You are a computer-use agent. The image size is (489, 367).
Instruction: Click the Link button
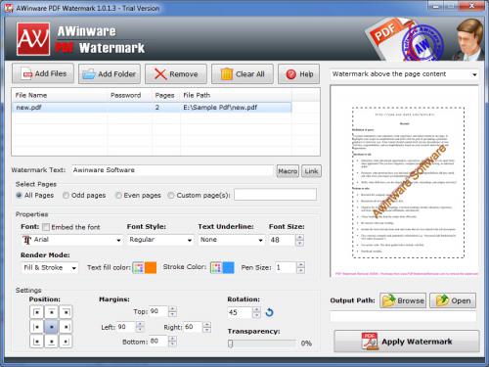[311, 171]
